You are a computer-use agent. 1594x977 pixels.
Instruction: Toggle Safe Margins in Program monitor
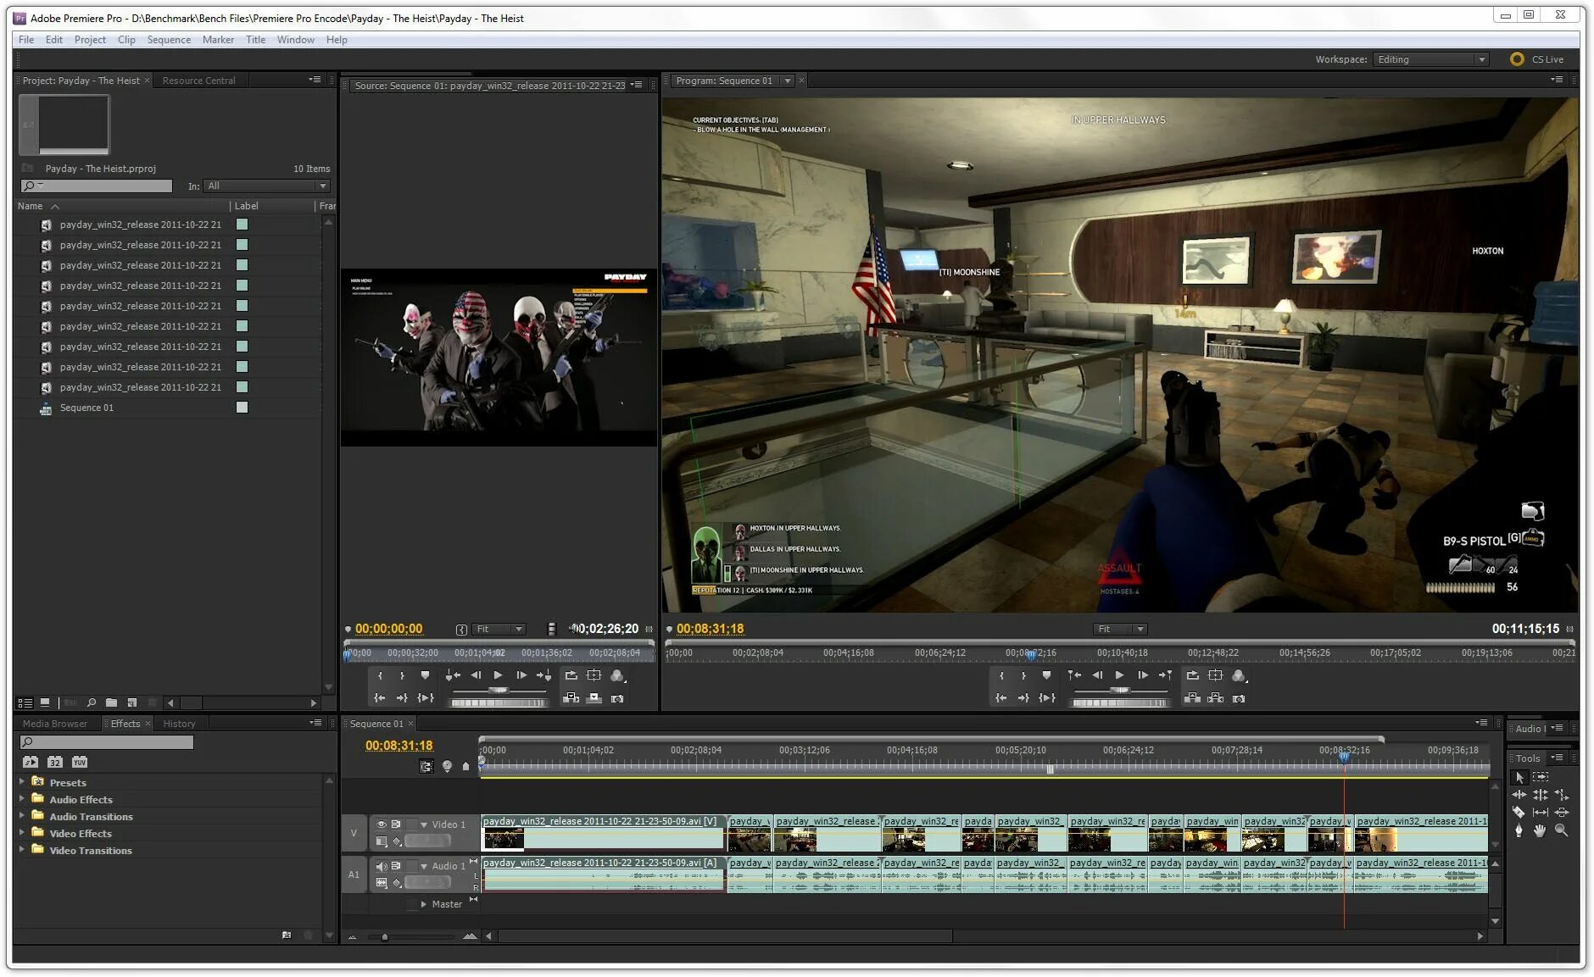[1215, 675]
